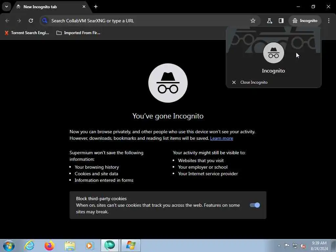Open a new tab with plus button
336x252 pixels.
(96, 7)
